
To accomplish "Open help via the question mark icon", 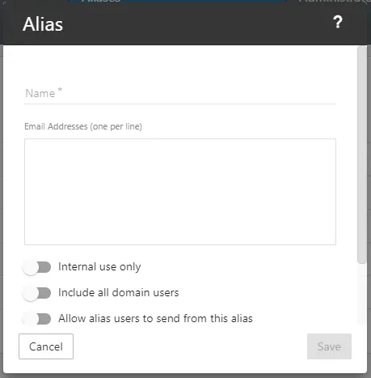I will tap(338, 22).
